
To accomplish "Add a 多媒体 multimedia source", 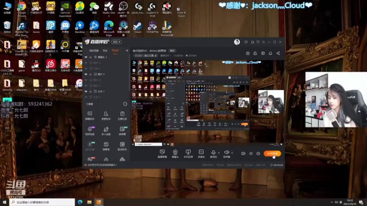I will [x=201, y=154].
